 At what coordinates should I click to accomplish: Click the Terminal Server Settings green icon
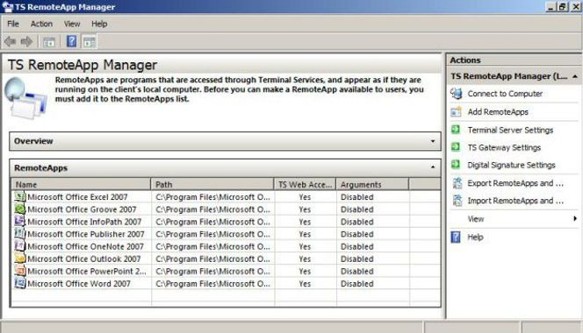(456, 130)
